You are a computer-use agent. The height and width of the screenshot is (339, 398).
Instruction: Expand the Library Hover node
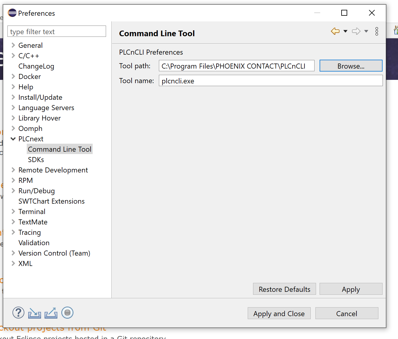coord(13,118)
